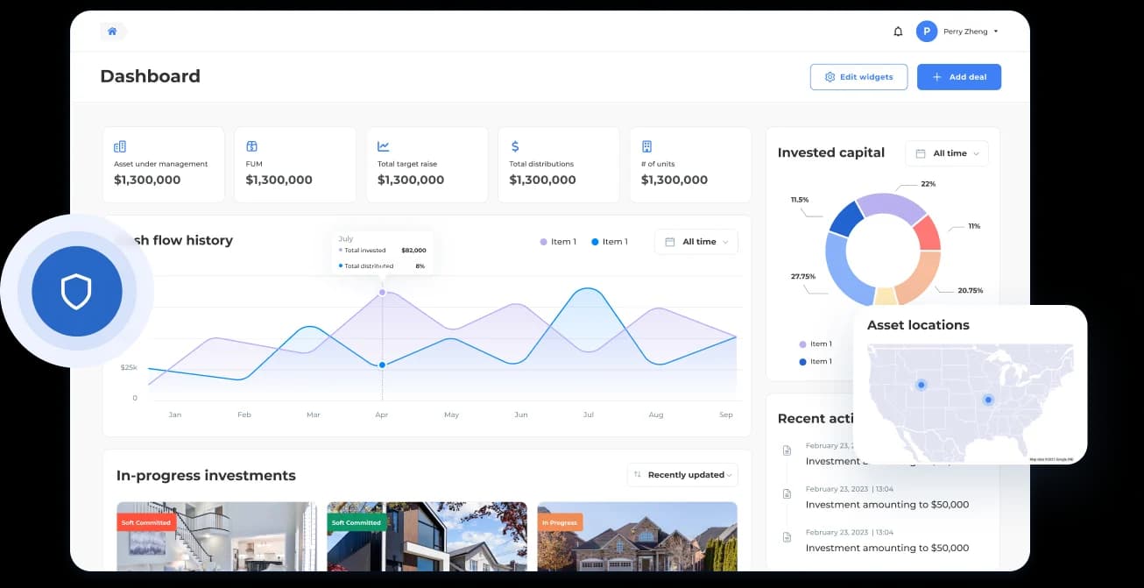
Task: Click the Add deal button
Action: [958, 77]
